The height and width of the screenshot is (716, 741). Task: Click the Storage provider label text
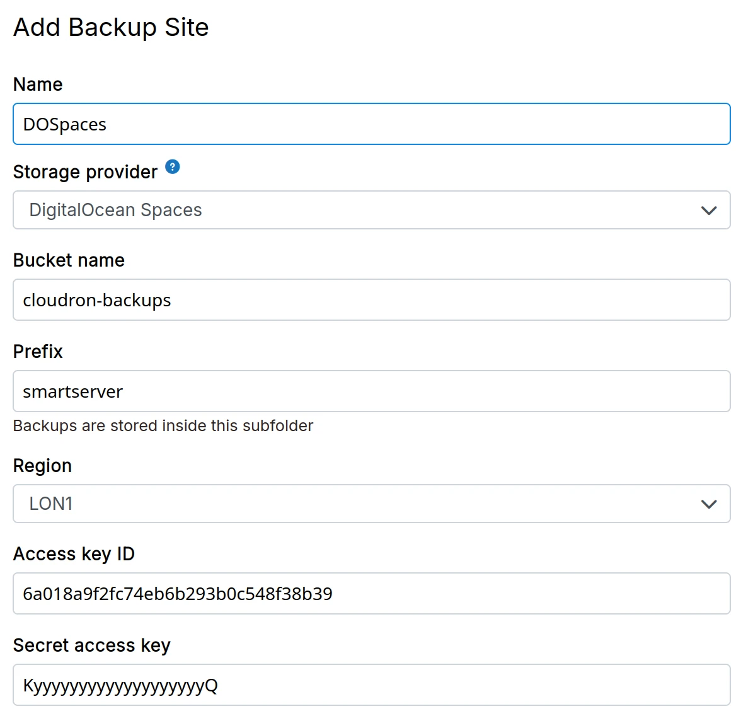click(x=85, y=172)
